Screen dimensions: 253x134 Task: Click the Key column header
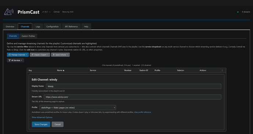click(30, 70)
